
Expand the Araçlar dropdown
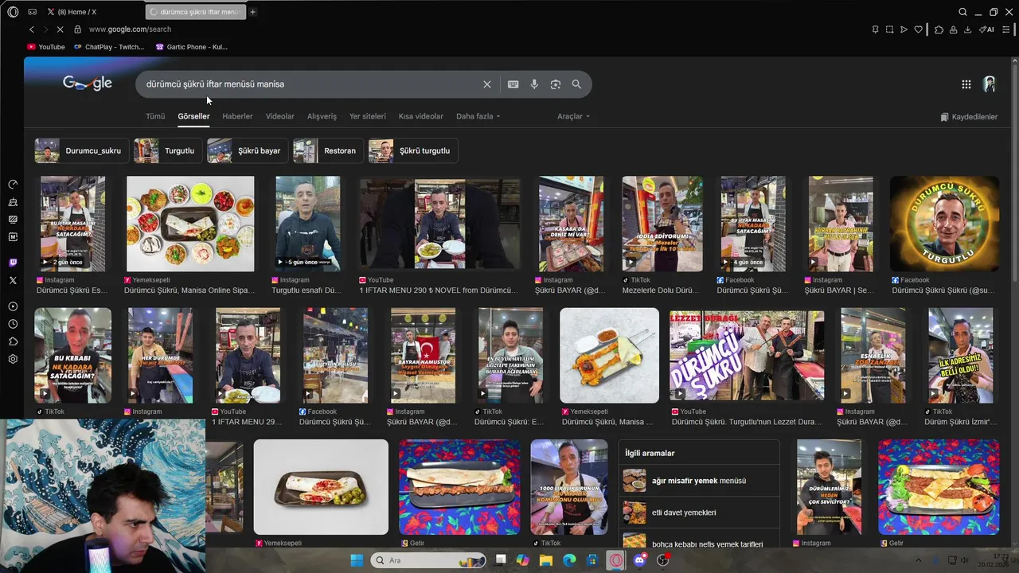pos(573,116)
